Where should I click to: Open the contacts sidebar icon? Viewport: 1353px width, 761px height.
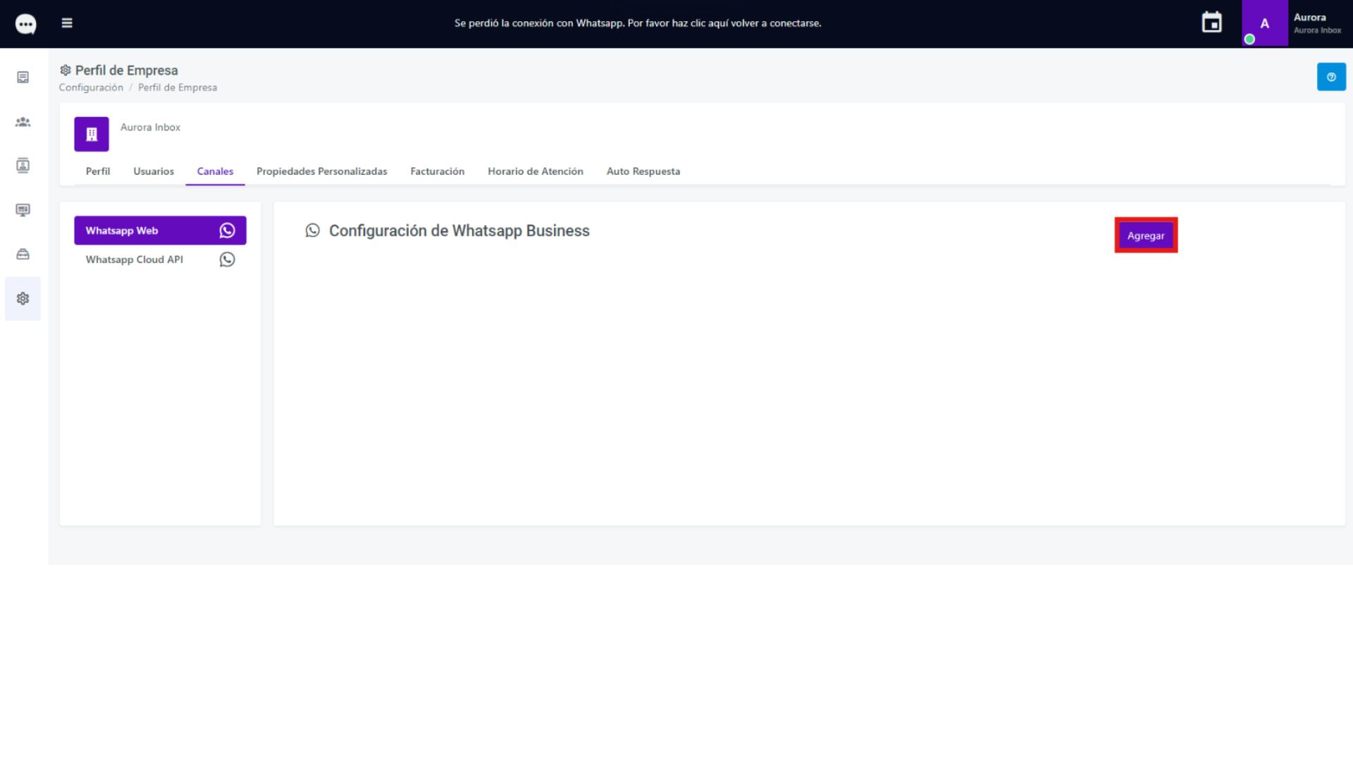coord(23,166)
